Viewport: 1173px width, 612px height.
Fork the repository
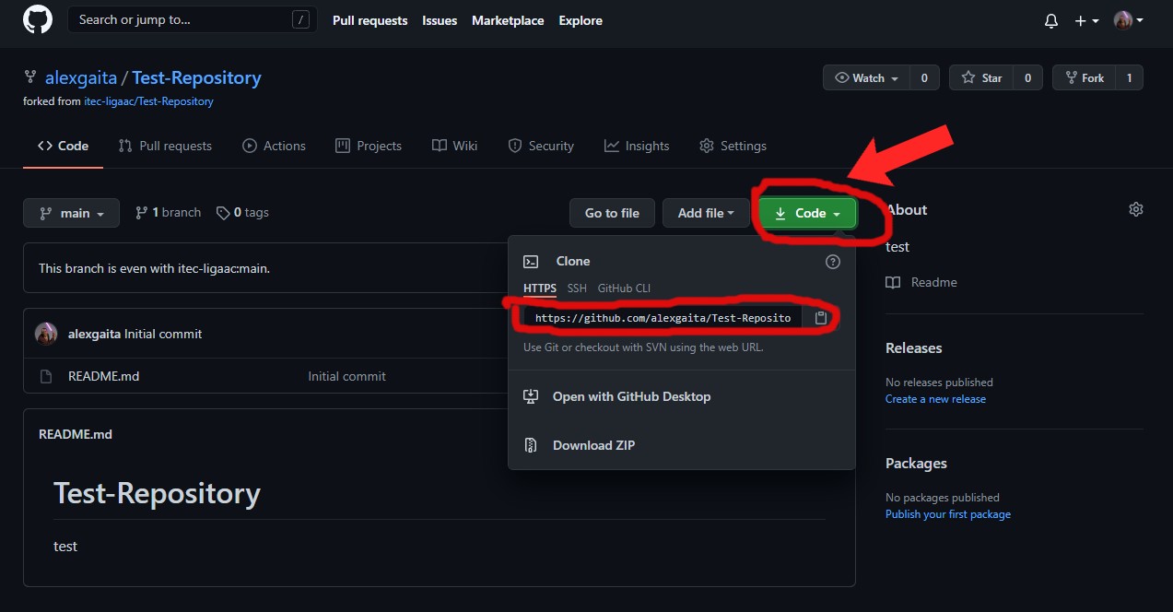(1084, 78)
